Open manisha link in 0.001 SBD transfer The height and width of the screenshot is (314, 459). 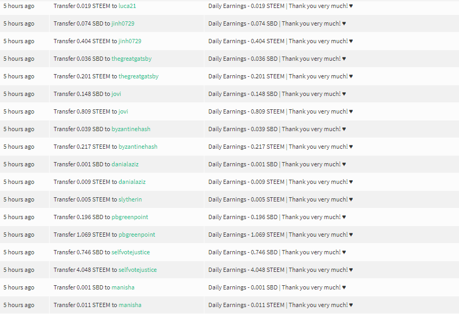point(123,287)
